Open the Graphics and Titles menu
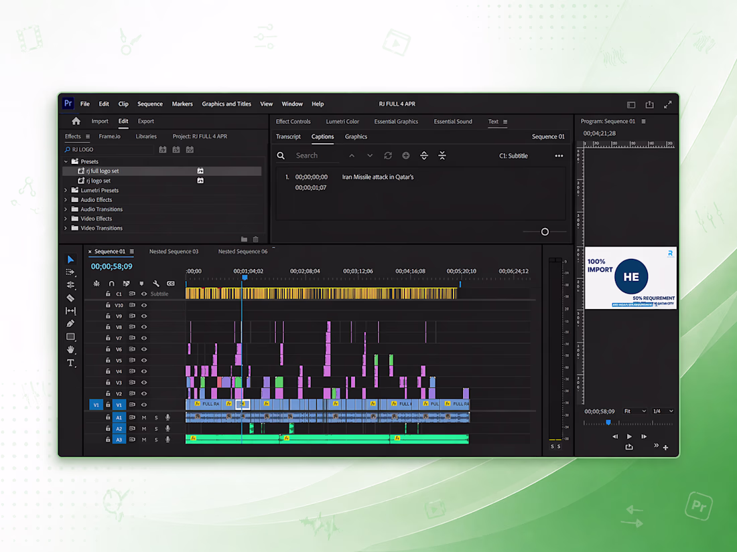This screenshot has height=552, width=737. [x=226, y=104]
